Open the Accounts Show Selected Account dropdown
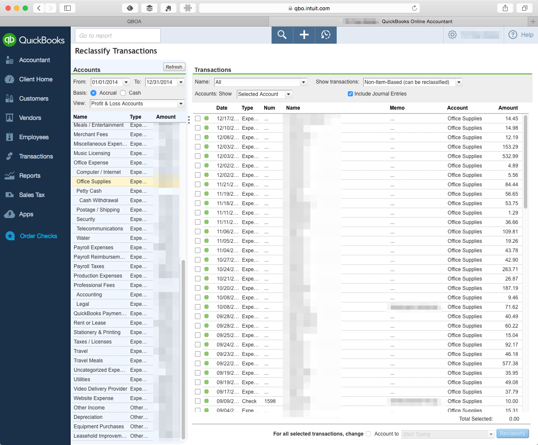This screenshot has height=445, width=538. 288,94
